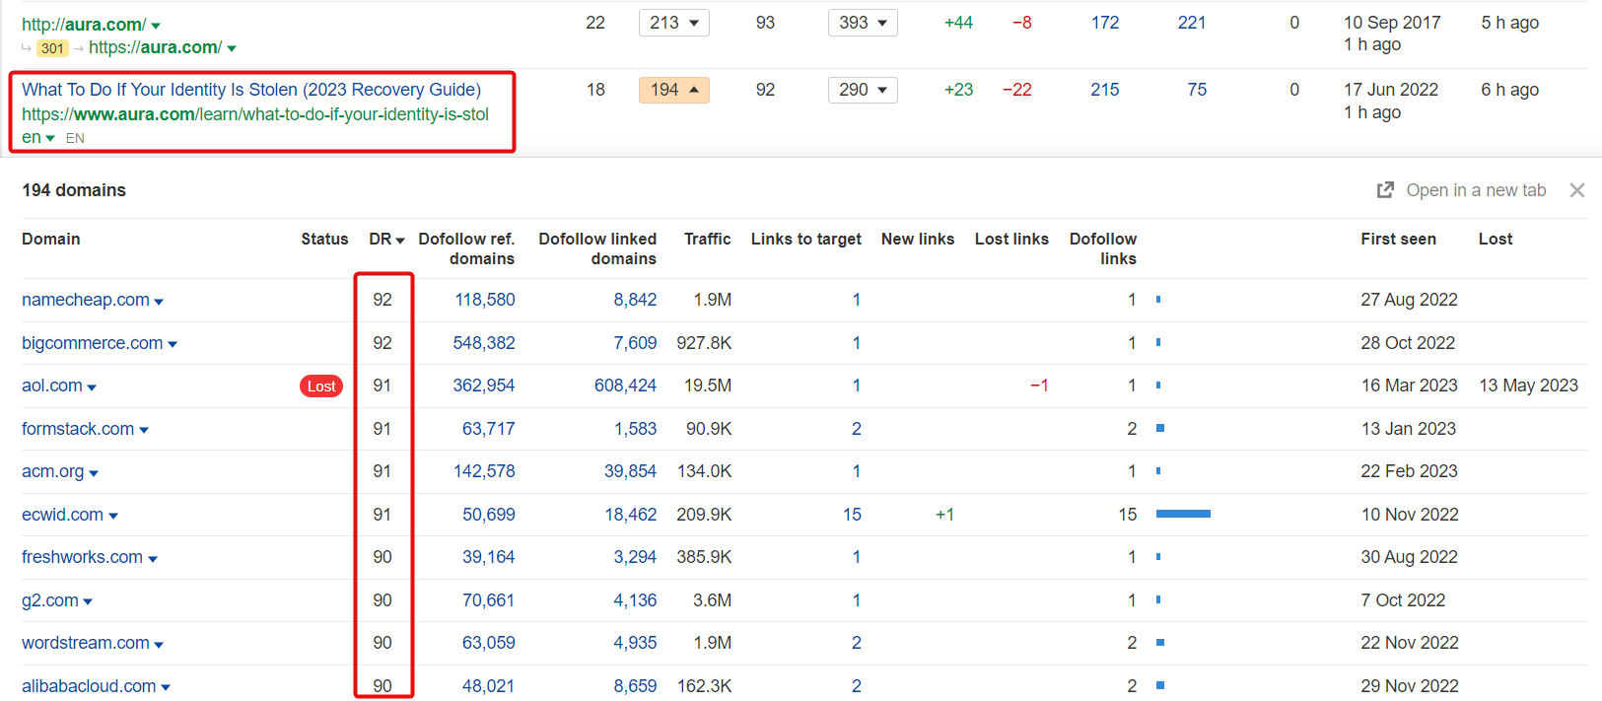Open the 393 backlinks dropdown

pyautogui.click(x=863, y=23)
